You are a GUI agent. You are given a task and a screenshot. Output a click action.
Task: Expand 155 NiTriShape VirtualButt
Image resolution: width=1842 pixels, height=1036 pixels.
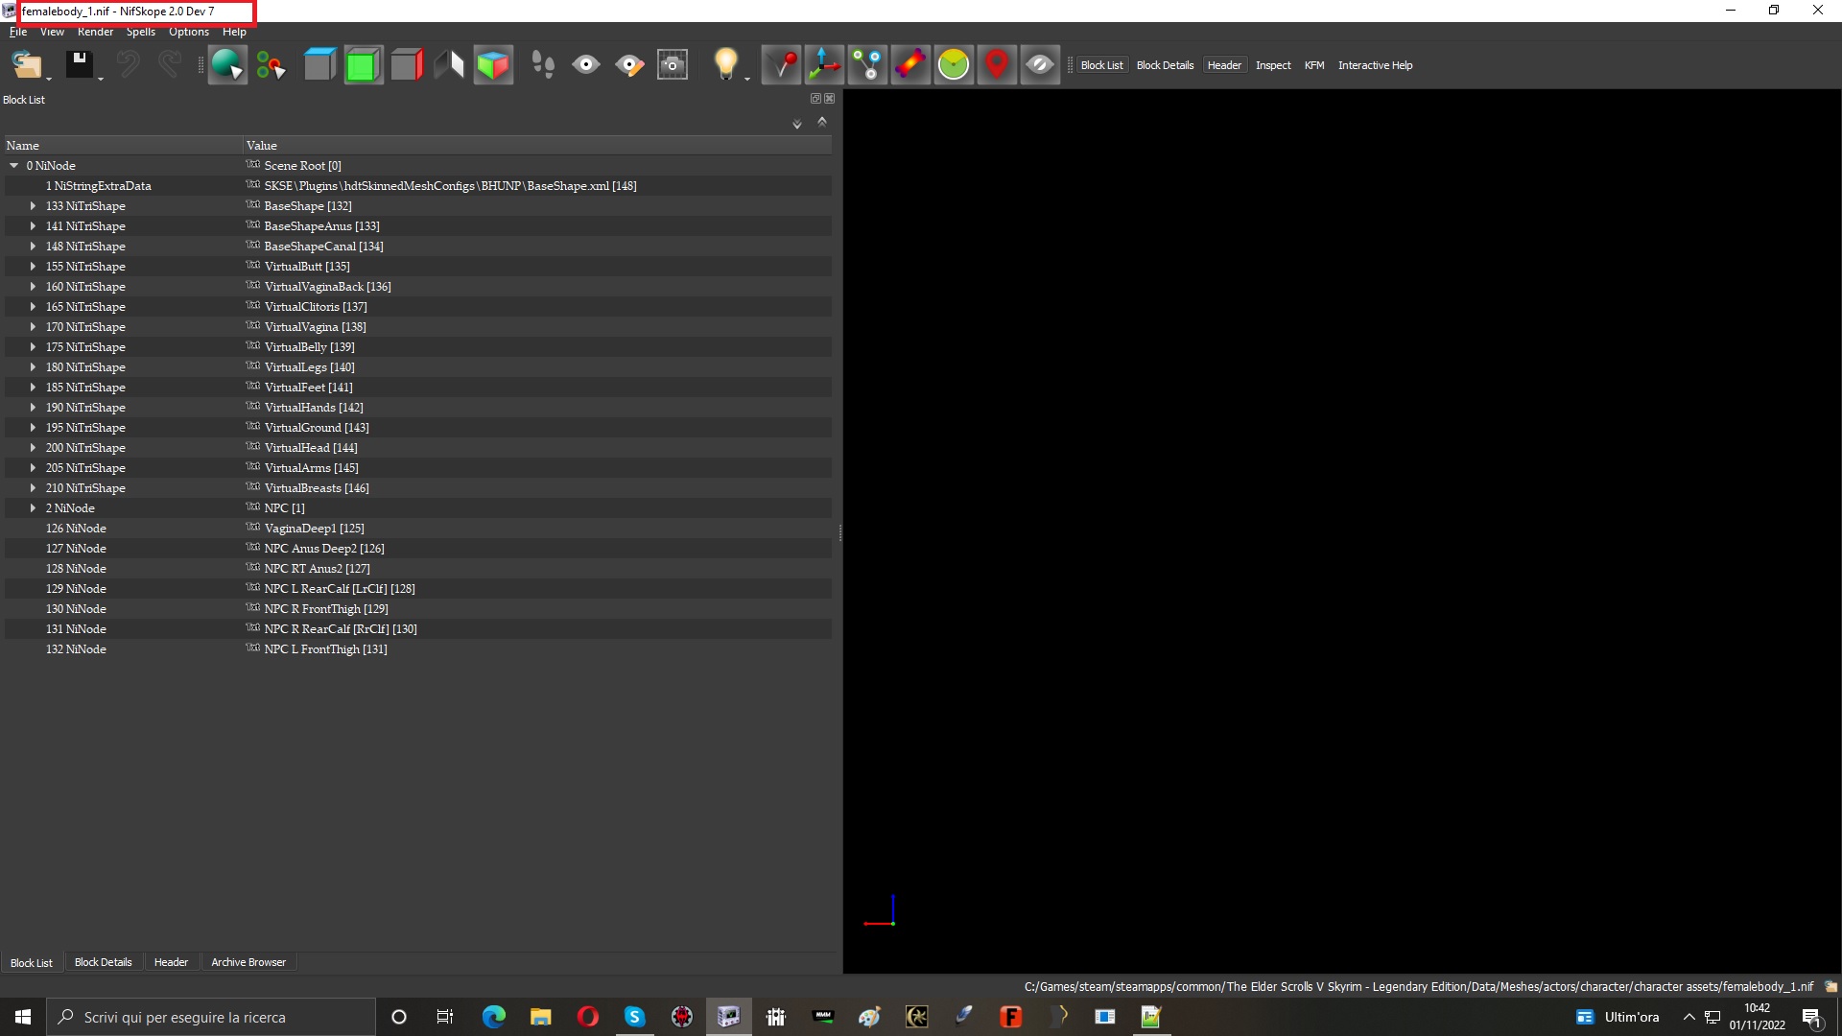[x=33, y=267]
